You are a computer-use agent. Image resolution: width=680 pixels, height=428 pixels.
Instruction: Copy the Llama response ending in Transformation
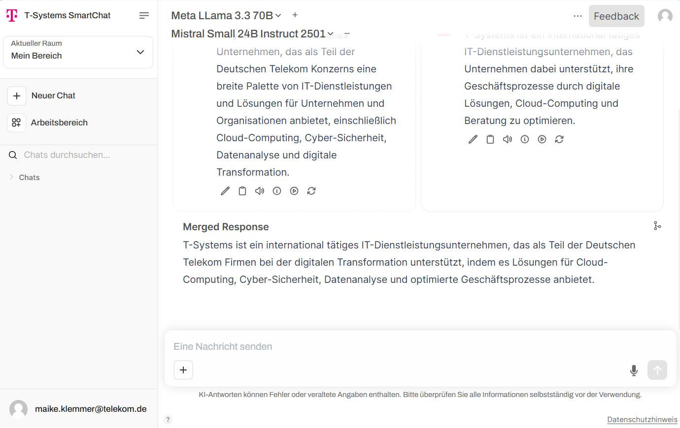pos(242,191)
